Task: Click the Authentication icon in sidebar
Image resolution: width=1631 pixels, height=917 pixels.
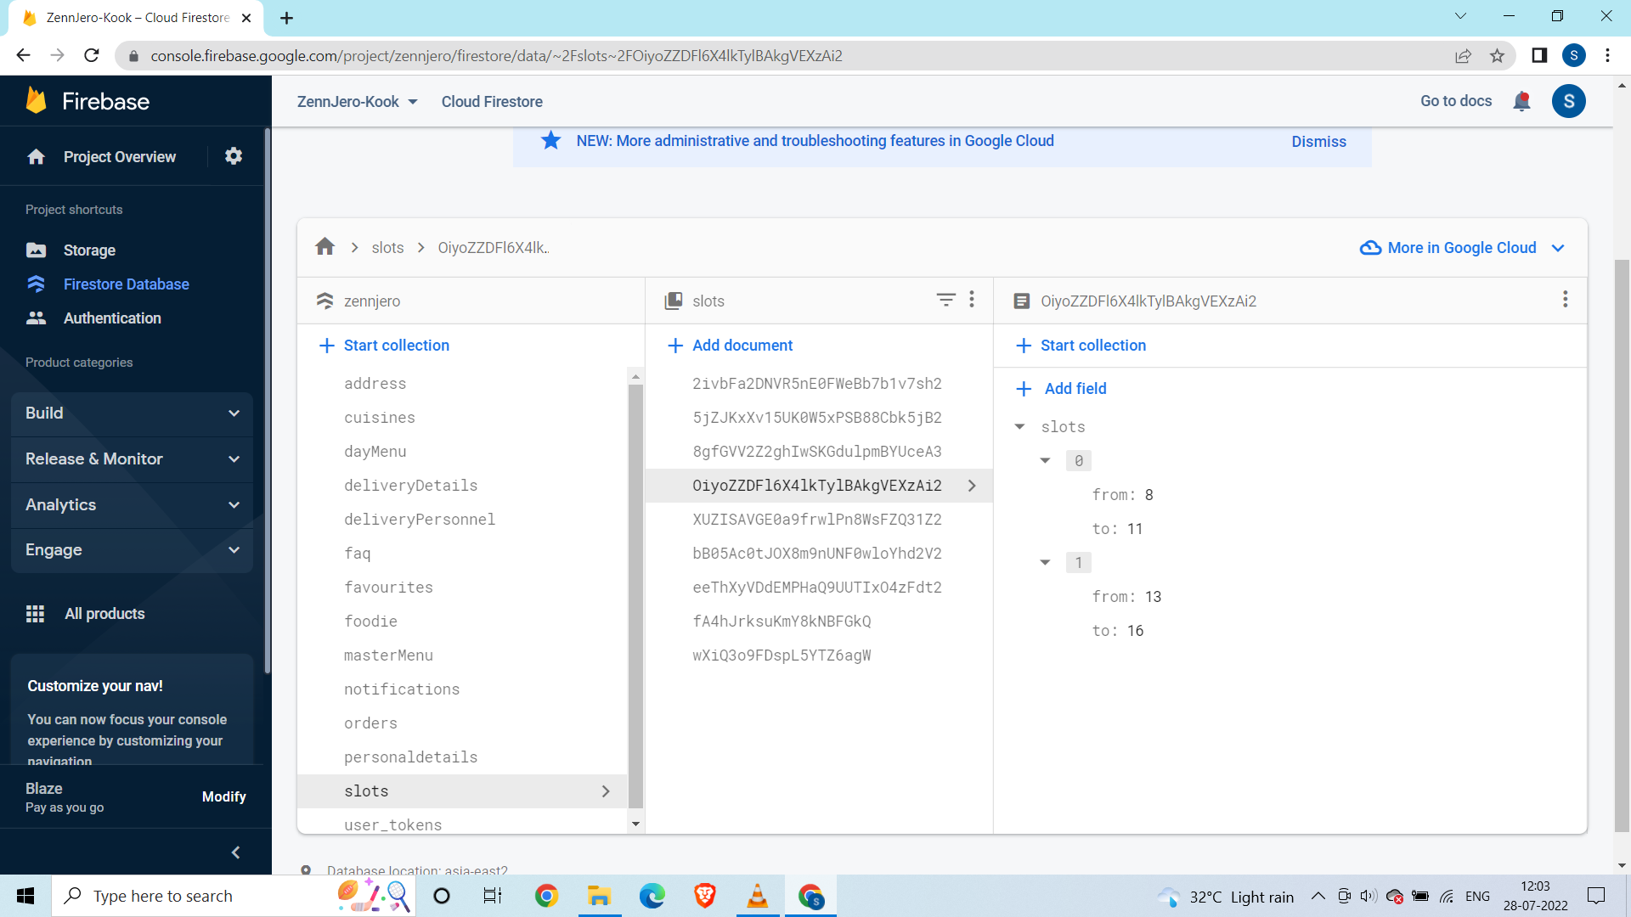Action: [x=36, y=318]
